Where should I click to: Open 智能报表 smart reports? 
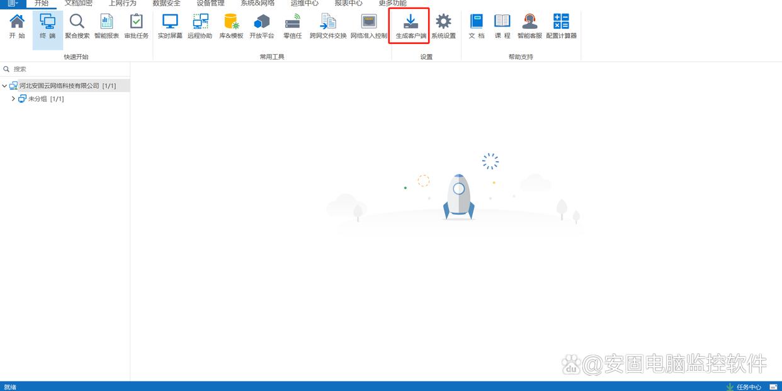pyautogui.click(x=106, y=26)
